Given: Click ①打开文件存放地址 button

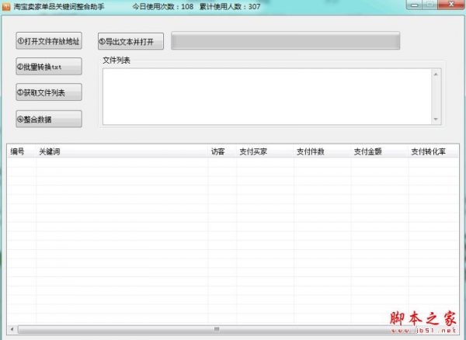Looking at the screenshot, I should [49, 40].
